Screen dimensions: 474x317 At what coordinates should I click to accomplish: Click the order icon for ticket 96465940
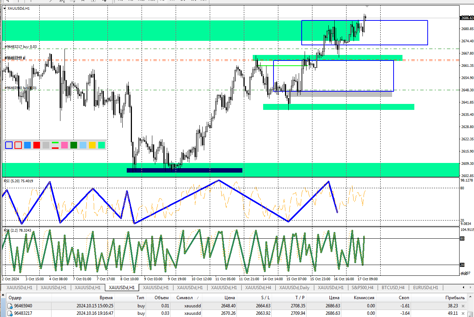coord(10,306)
